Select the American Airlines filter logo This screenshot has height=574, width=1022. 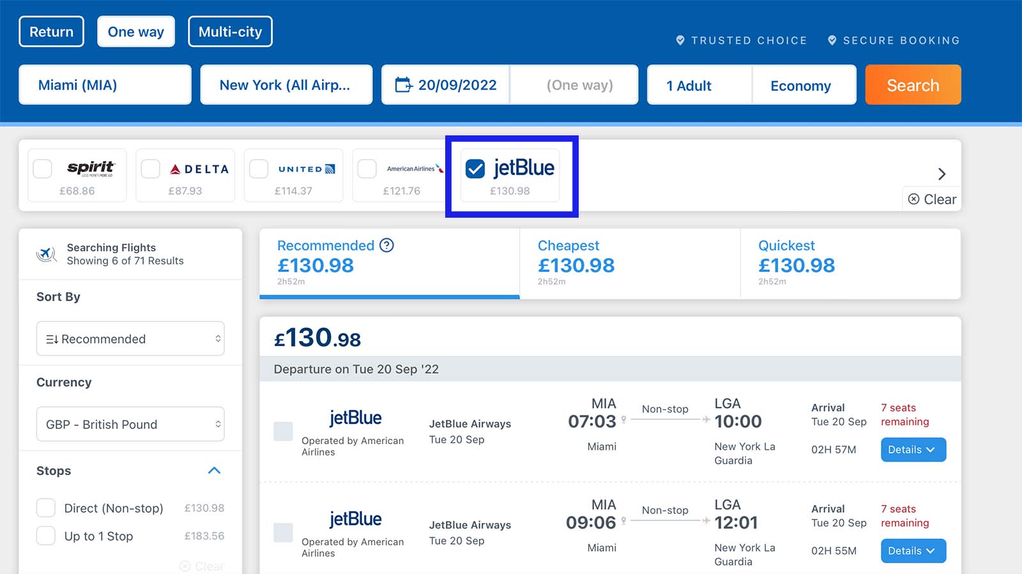point(412,169)
